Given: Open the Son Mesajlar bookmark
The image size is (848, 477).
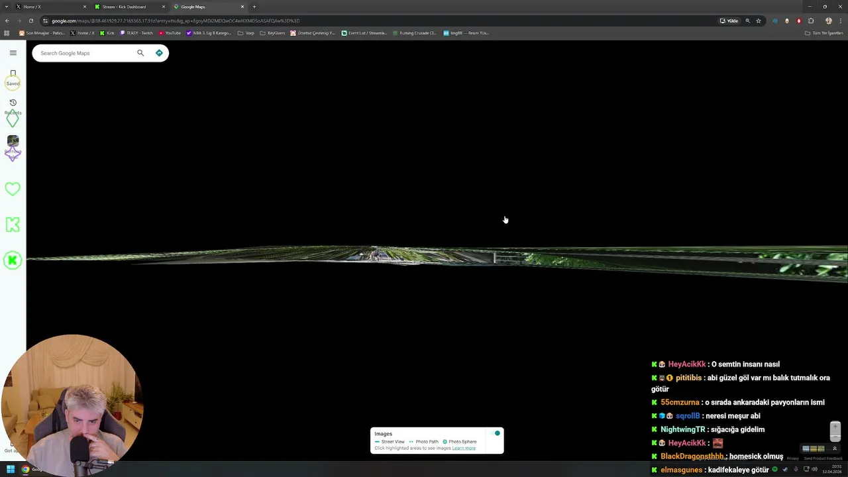Looking at the screenshot, I should point(42,32).
